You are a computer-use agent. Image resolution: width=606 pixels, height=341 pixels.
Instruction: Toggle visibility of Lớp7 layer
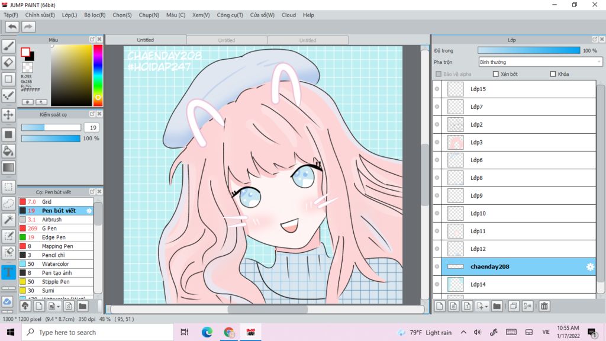[437, 107]
